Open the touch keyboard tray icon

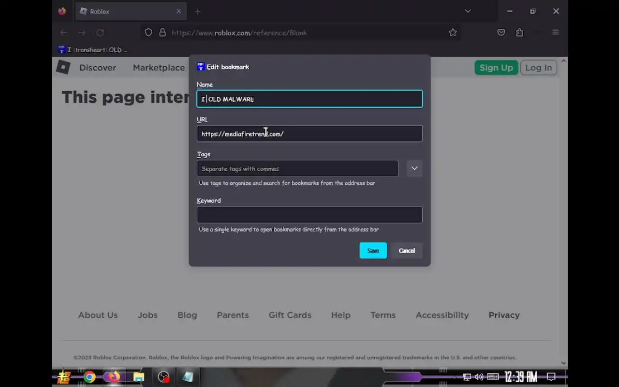tap(493, 377)
